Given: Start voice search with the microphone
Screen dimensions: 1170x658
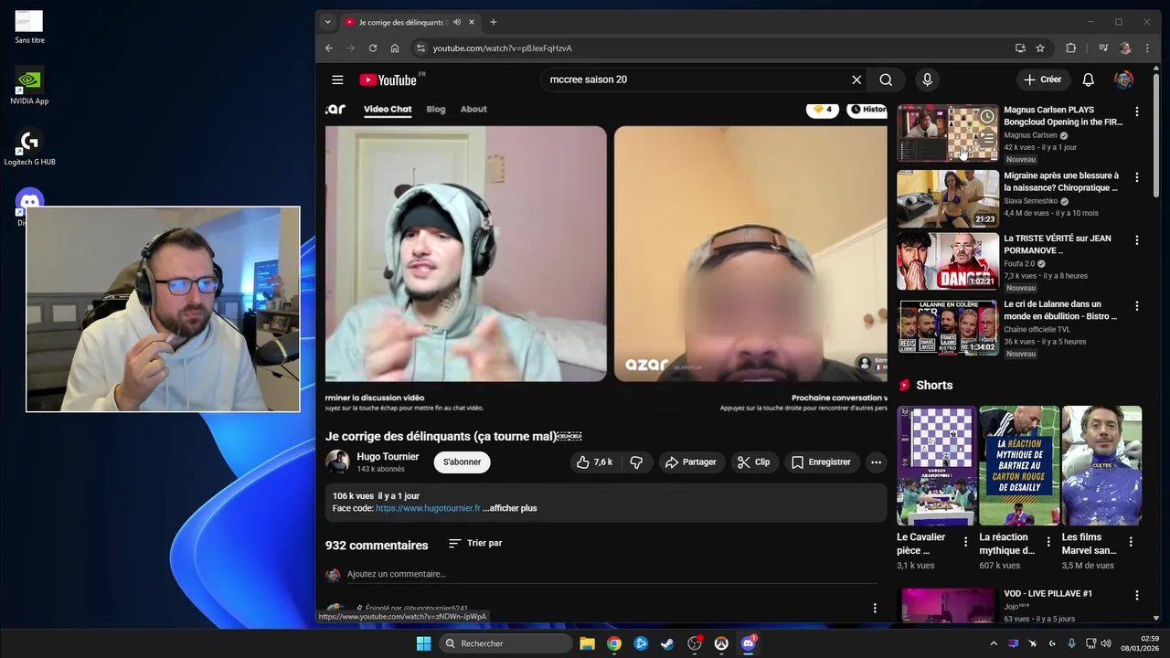Looking at the screenshot, I should pos(927,80).
